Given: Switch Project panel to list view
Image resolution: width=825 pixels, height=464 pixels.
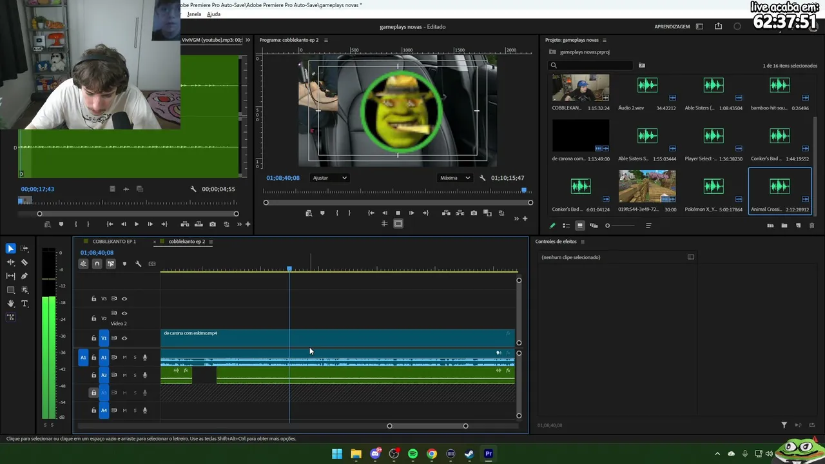Looking at the screenshot, I should coord(566,226).
